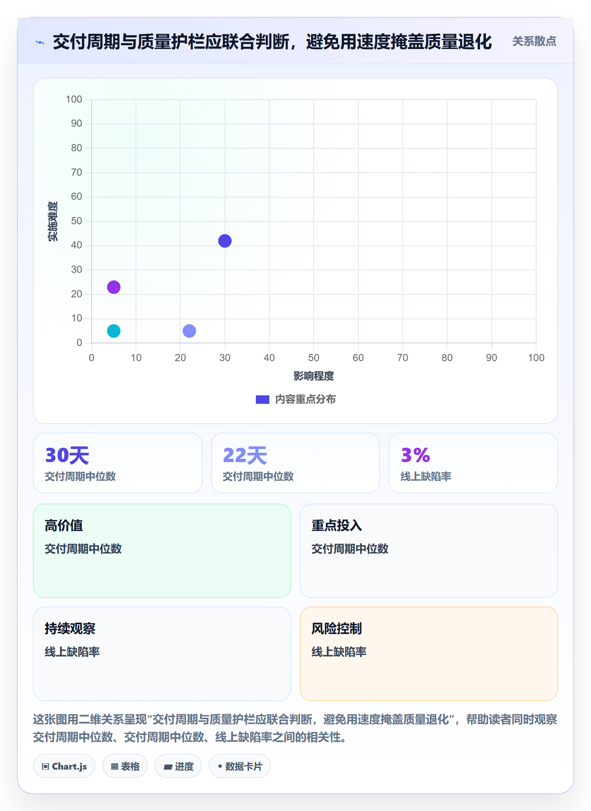Viewport: 591px width, 811px height.
Task: Open the 3% 线上缺陷率 stat card
Action: (x=473, y=463)
